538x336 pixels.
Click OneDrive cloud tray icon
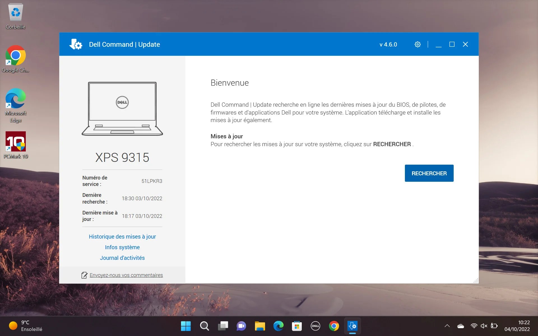tap(460, 326)
